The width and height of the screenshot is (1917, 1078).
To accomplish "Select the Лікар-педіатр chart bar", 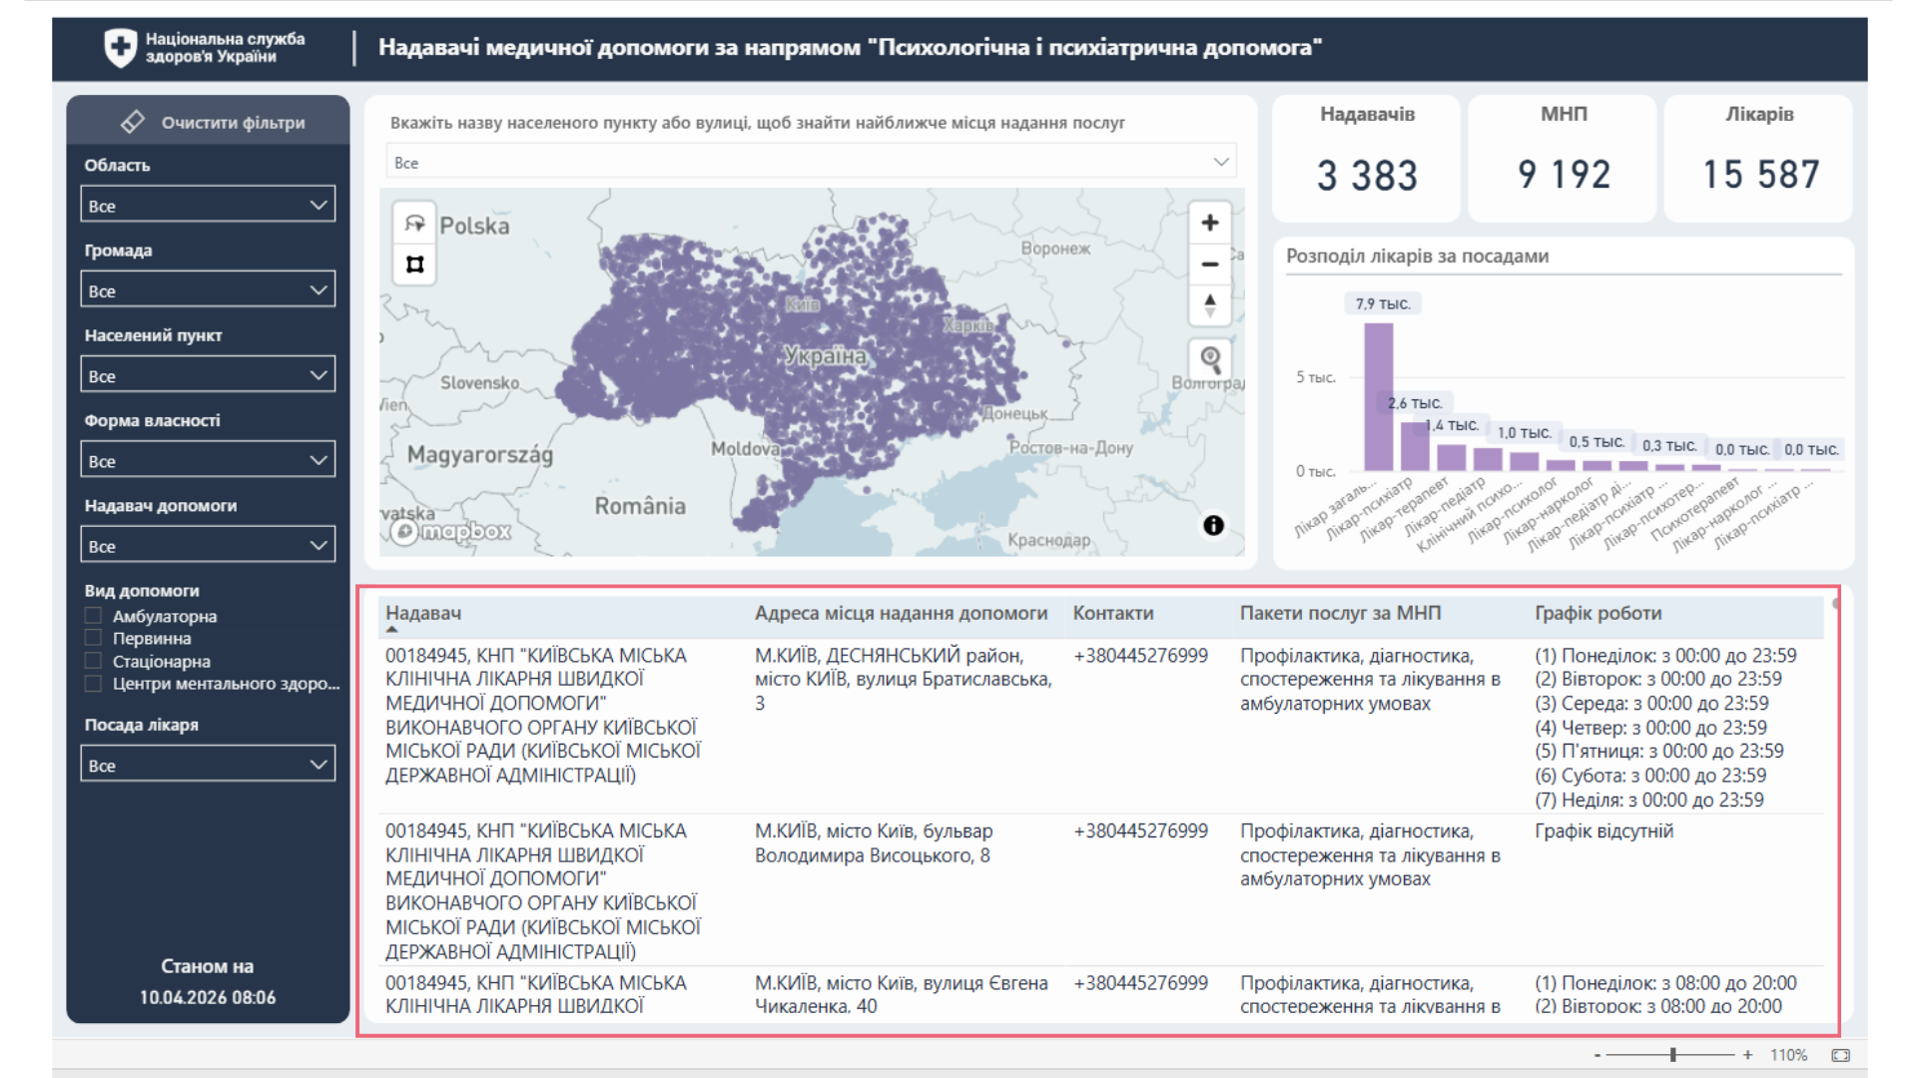I will (x=1488, y=459).
